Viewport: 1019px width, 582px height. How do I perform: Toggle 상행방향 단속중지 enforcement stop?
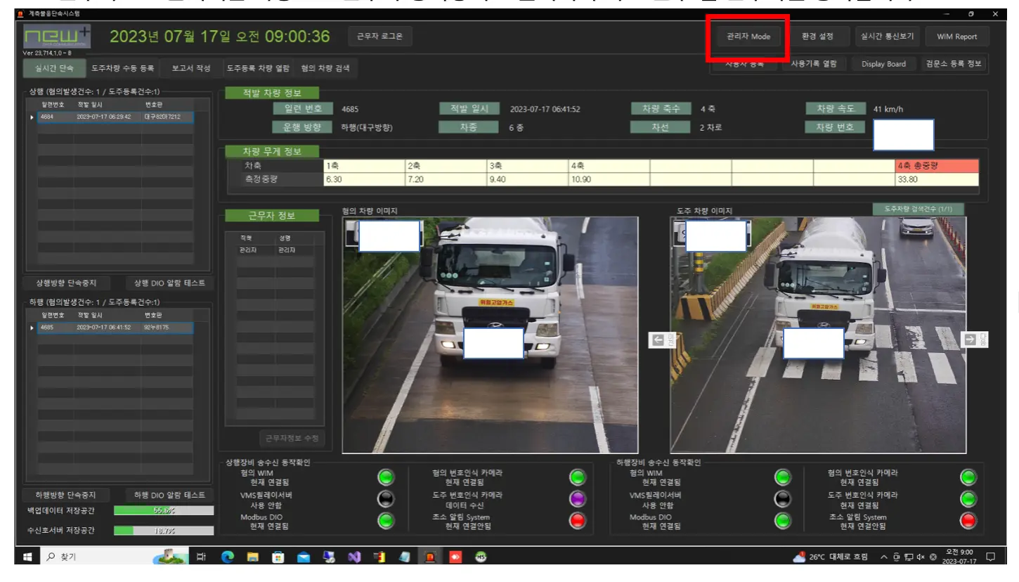pos(66,283)
